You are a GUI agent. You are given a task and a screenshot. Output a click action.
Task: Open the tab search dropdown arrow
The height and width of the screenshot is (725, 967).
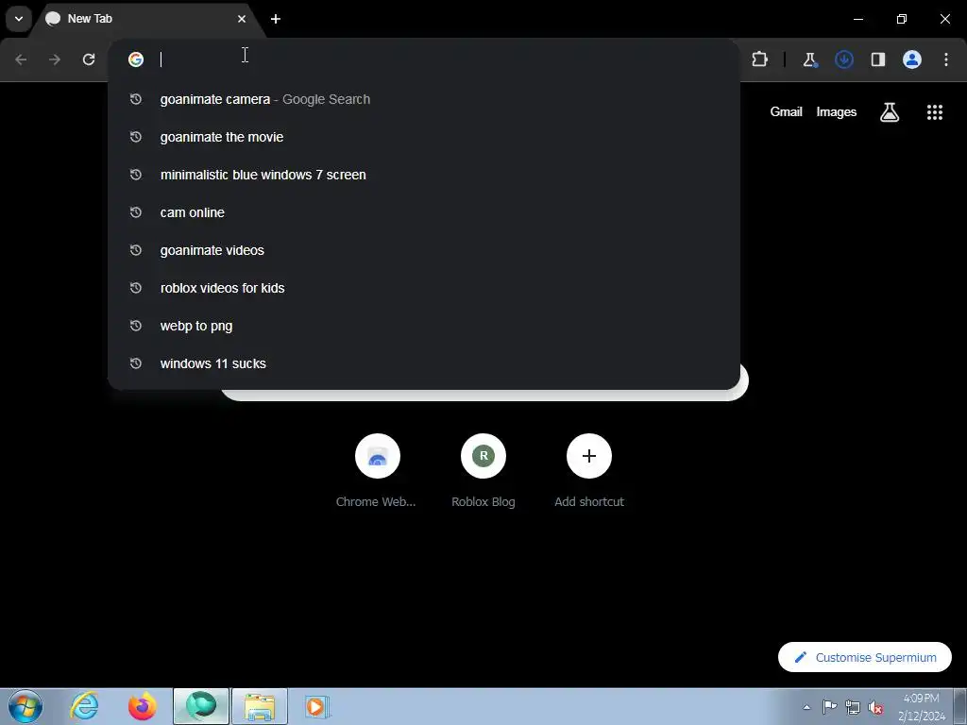[x=19, y=19]
